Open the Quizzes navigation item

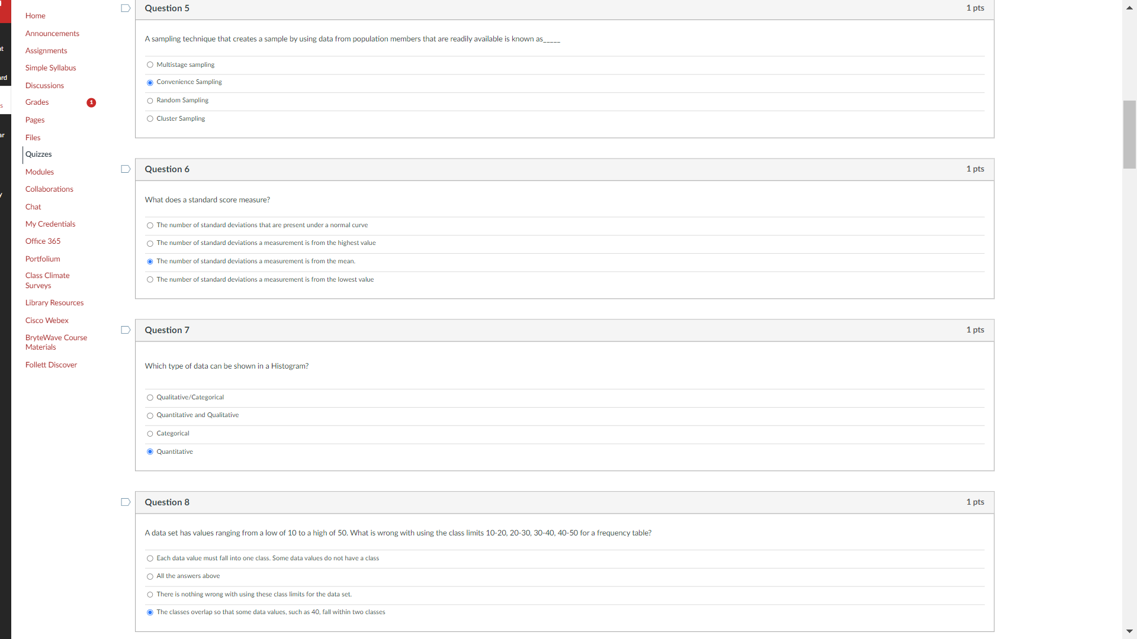tap(38, 154)
